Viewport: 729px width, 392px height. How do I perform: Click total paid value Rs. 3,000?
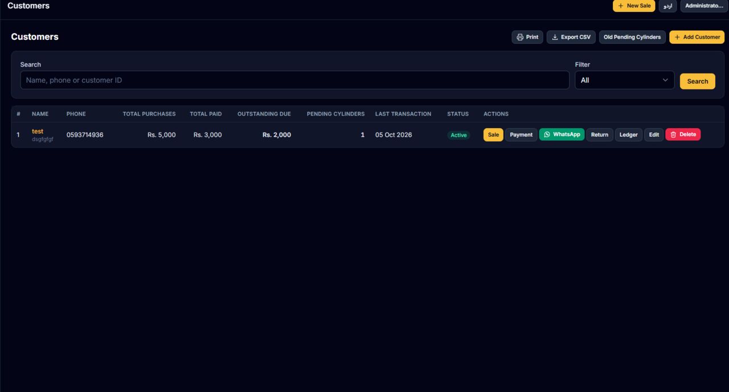click(207, 135)
